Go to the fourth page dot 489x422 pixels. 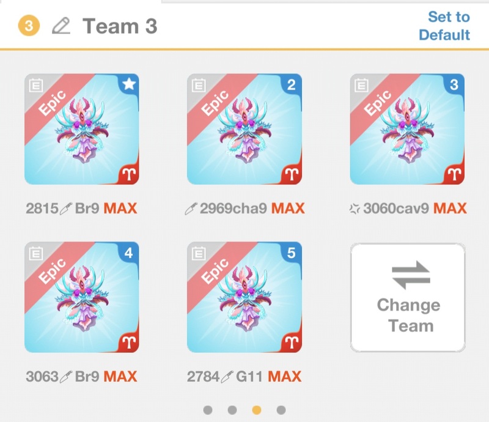pos(281,410)
